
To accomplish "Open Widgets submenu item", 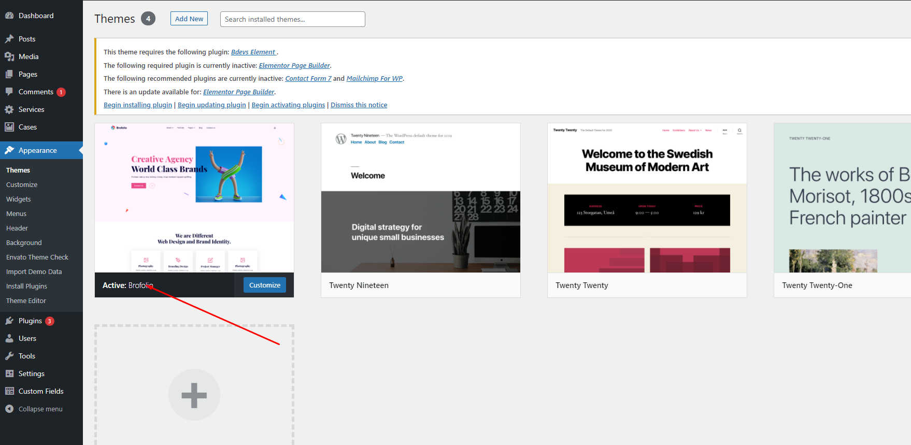I will tap(19, 199).
